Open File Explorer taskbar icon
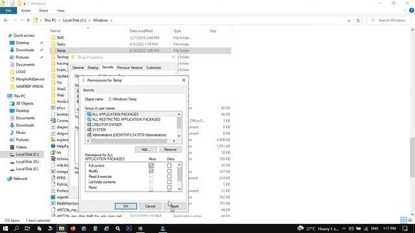 point(62,228)
